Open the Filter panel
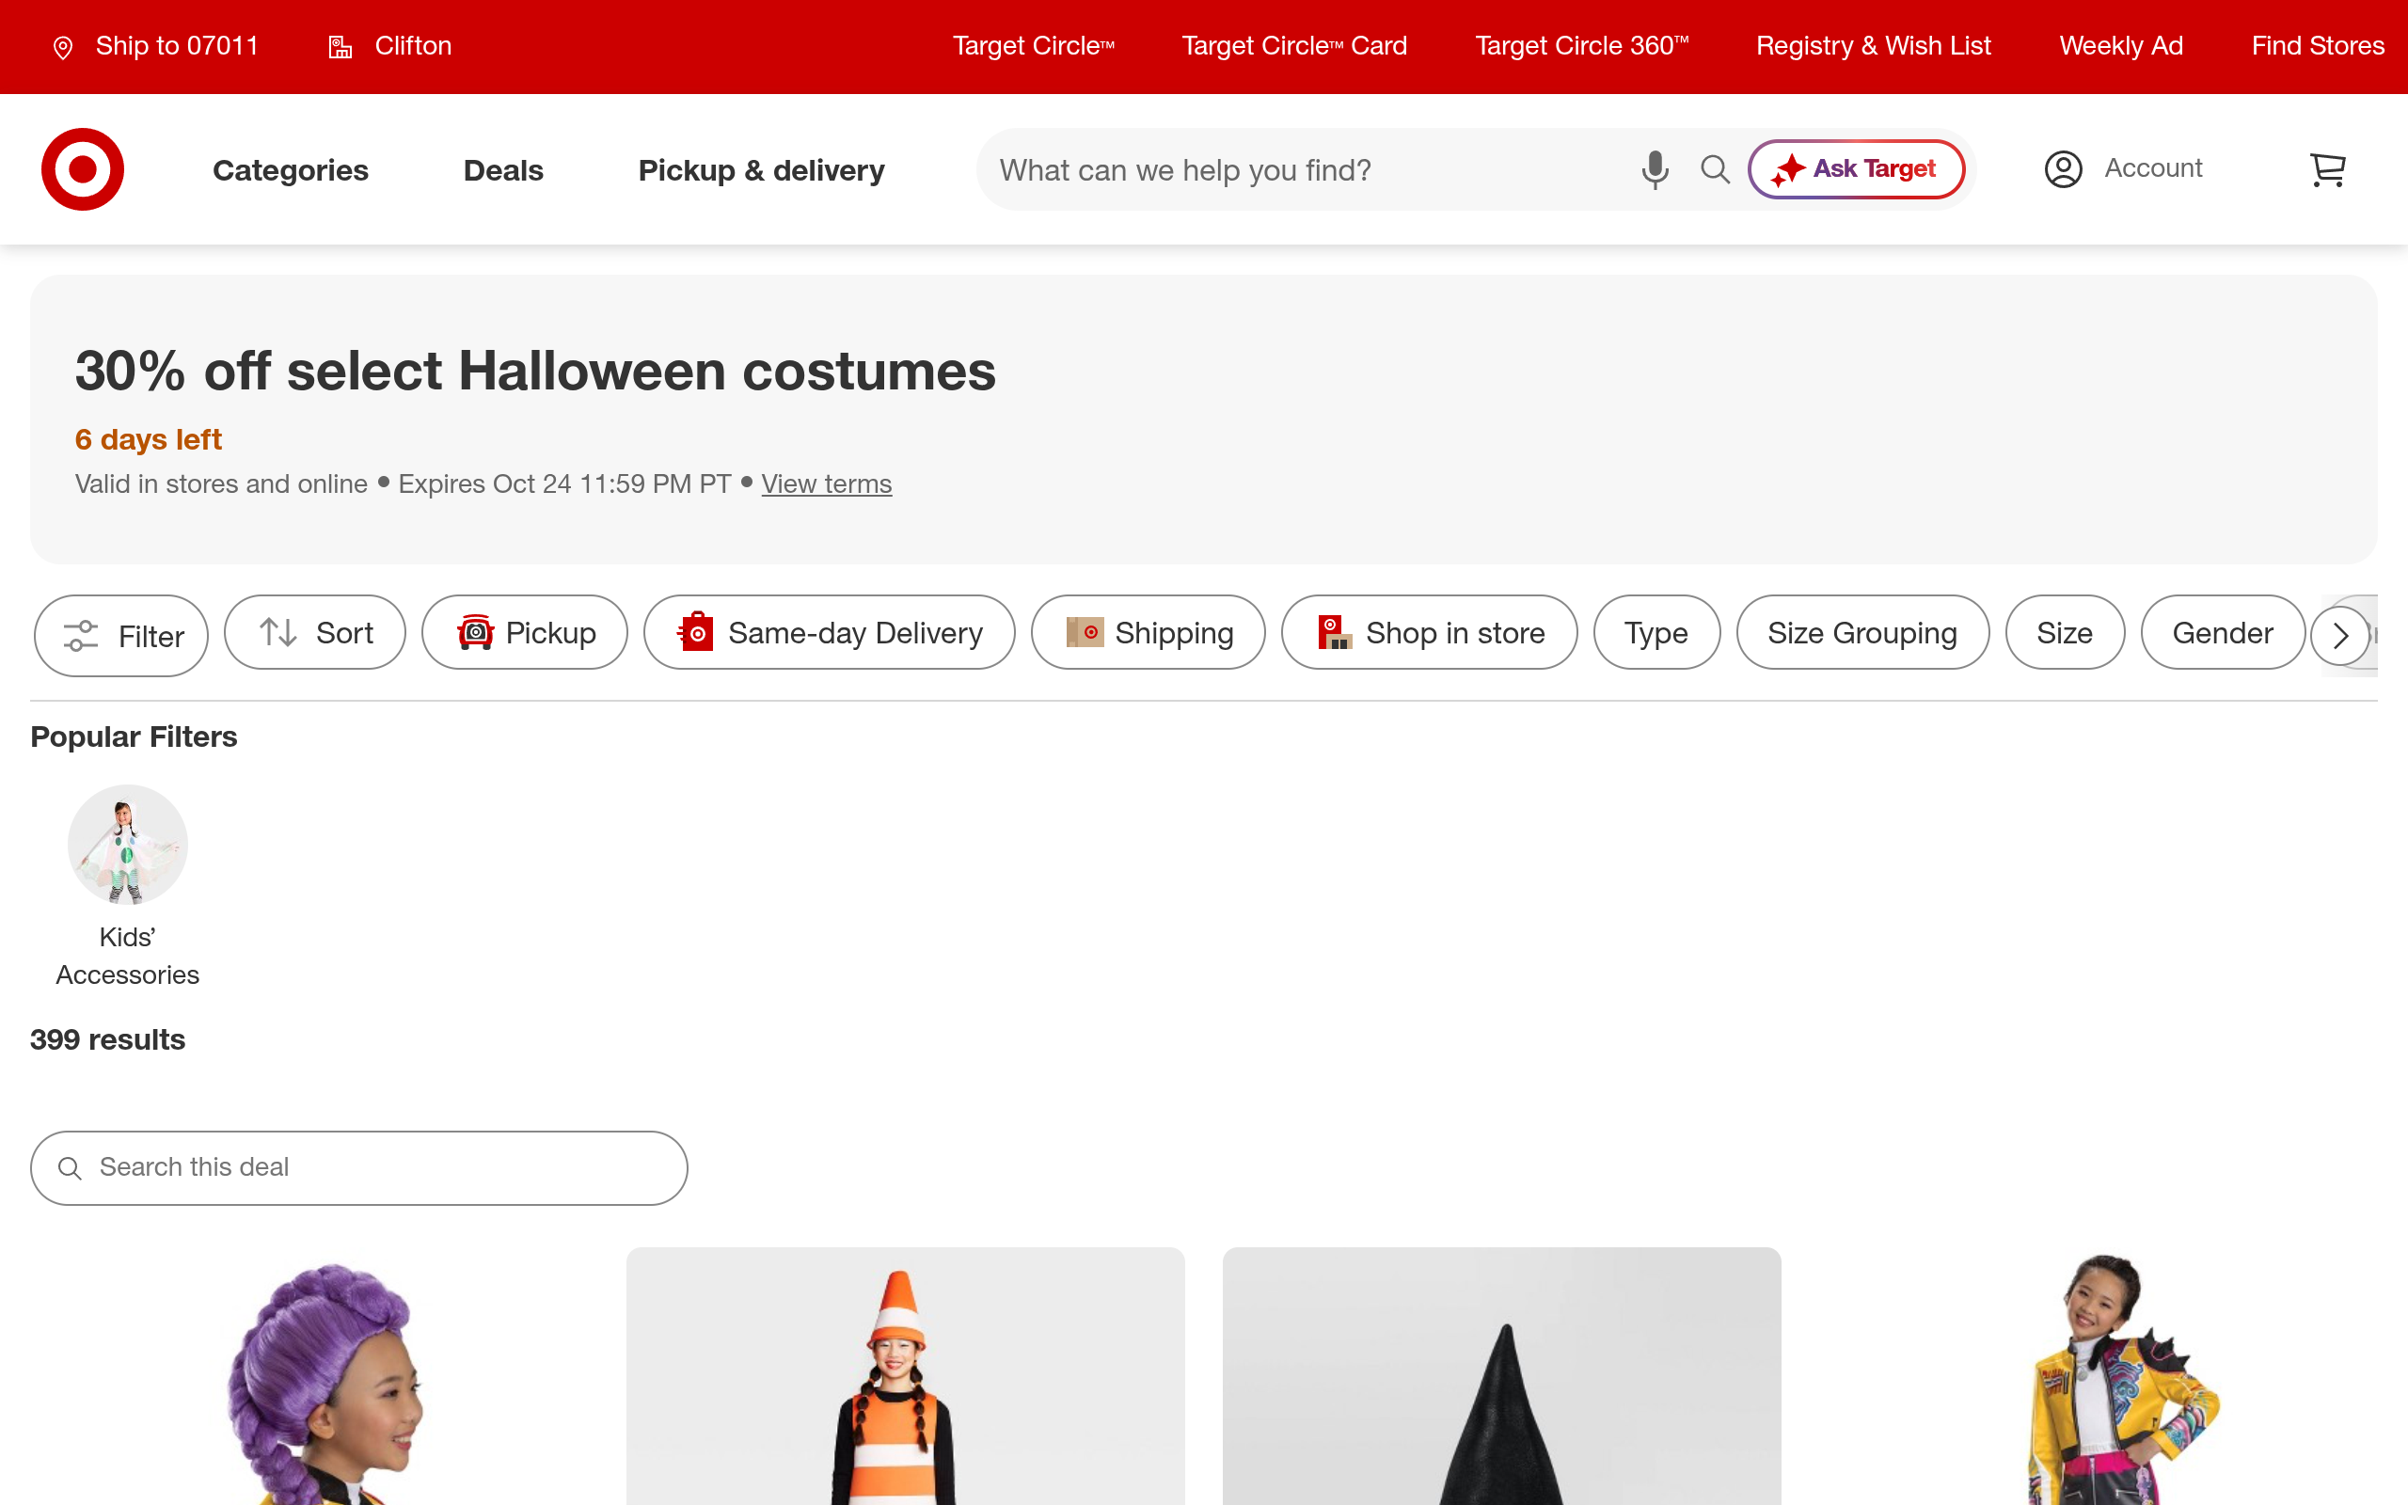The image size is (2408, 1505). tap(121, 636)
